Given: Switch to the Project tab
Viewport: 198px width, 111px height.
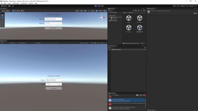Looking at the screenshot, I should pos(111,9).
